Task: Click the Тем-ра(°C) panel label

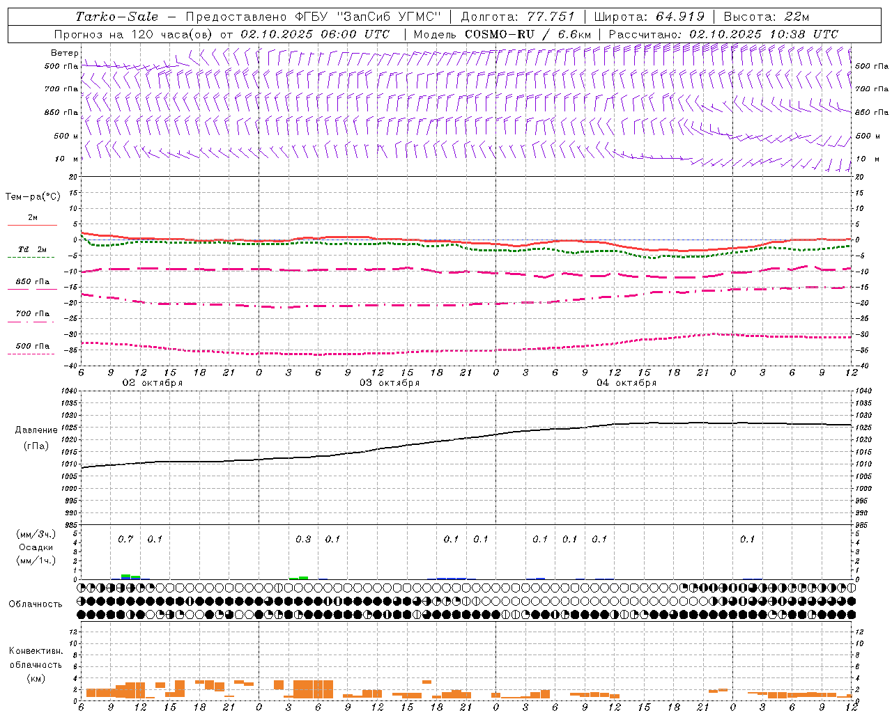Action: tap(33, 197)
